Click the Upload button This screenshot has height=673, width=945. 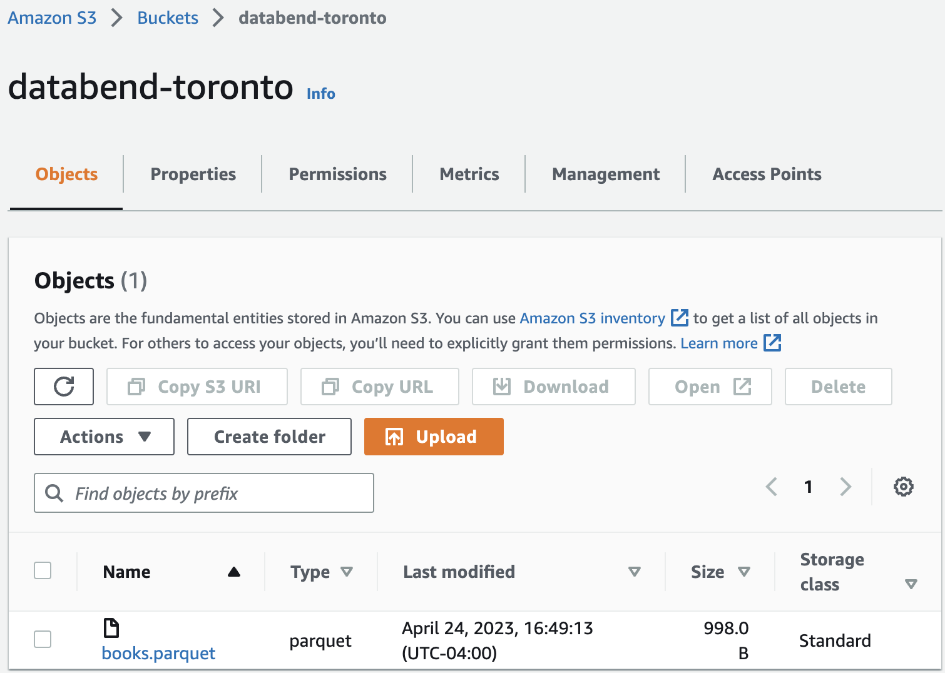point(434,437)
